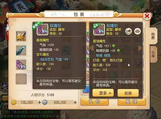Click the 整理 sort button
161x119 pixels.
point(132,102)
